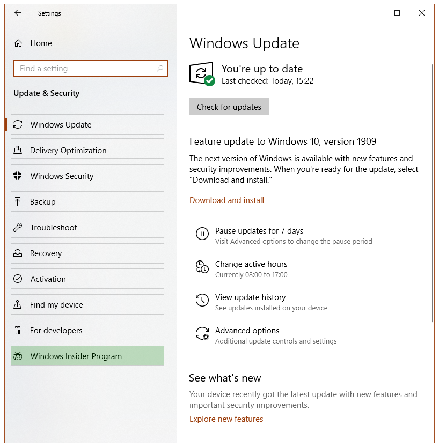Open For developers settings
This screenshot has width=439, height=448.
87,330
